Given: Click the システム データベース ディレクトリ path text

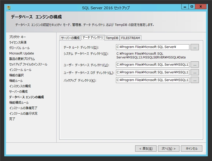Looking at the screenshot, I should click(x=151, y=55).
